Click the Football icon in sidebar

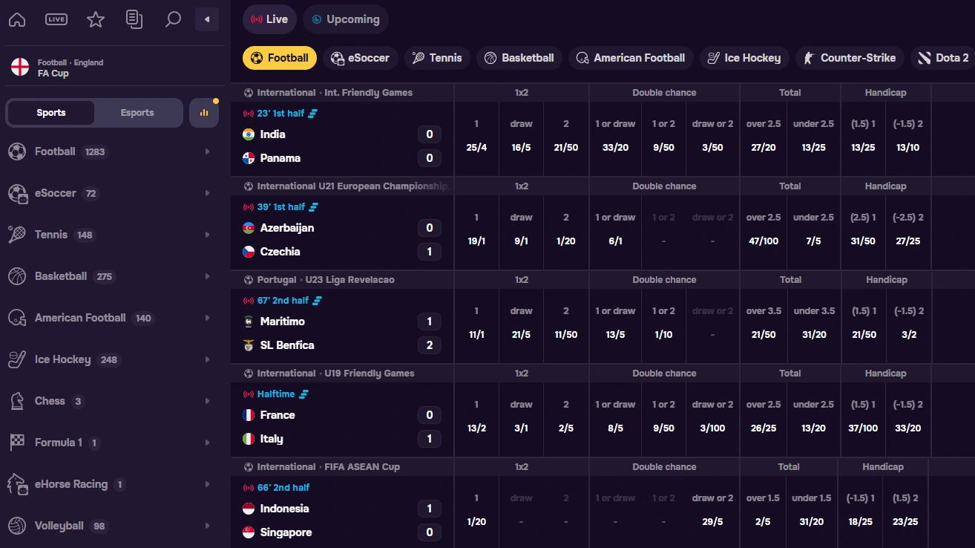[x=17, y=151]
